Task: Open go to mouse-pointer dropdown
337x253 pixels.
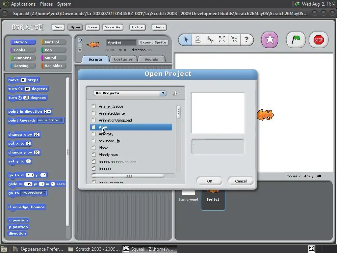Action: 33,193
